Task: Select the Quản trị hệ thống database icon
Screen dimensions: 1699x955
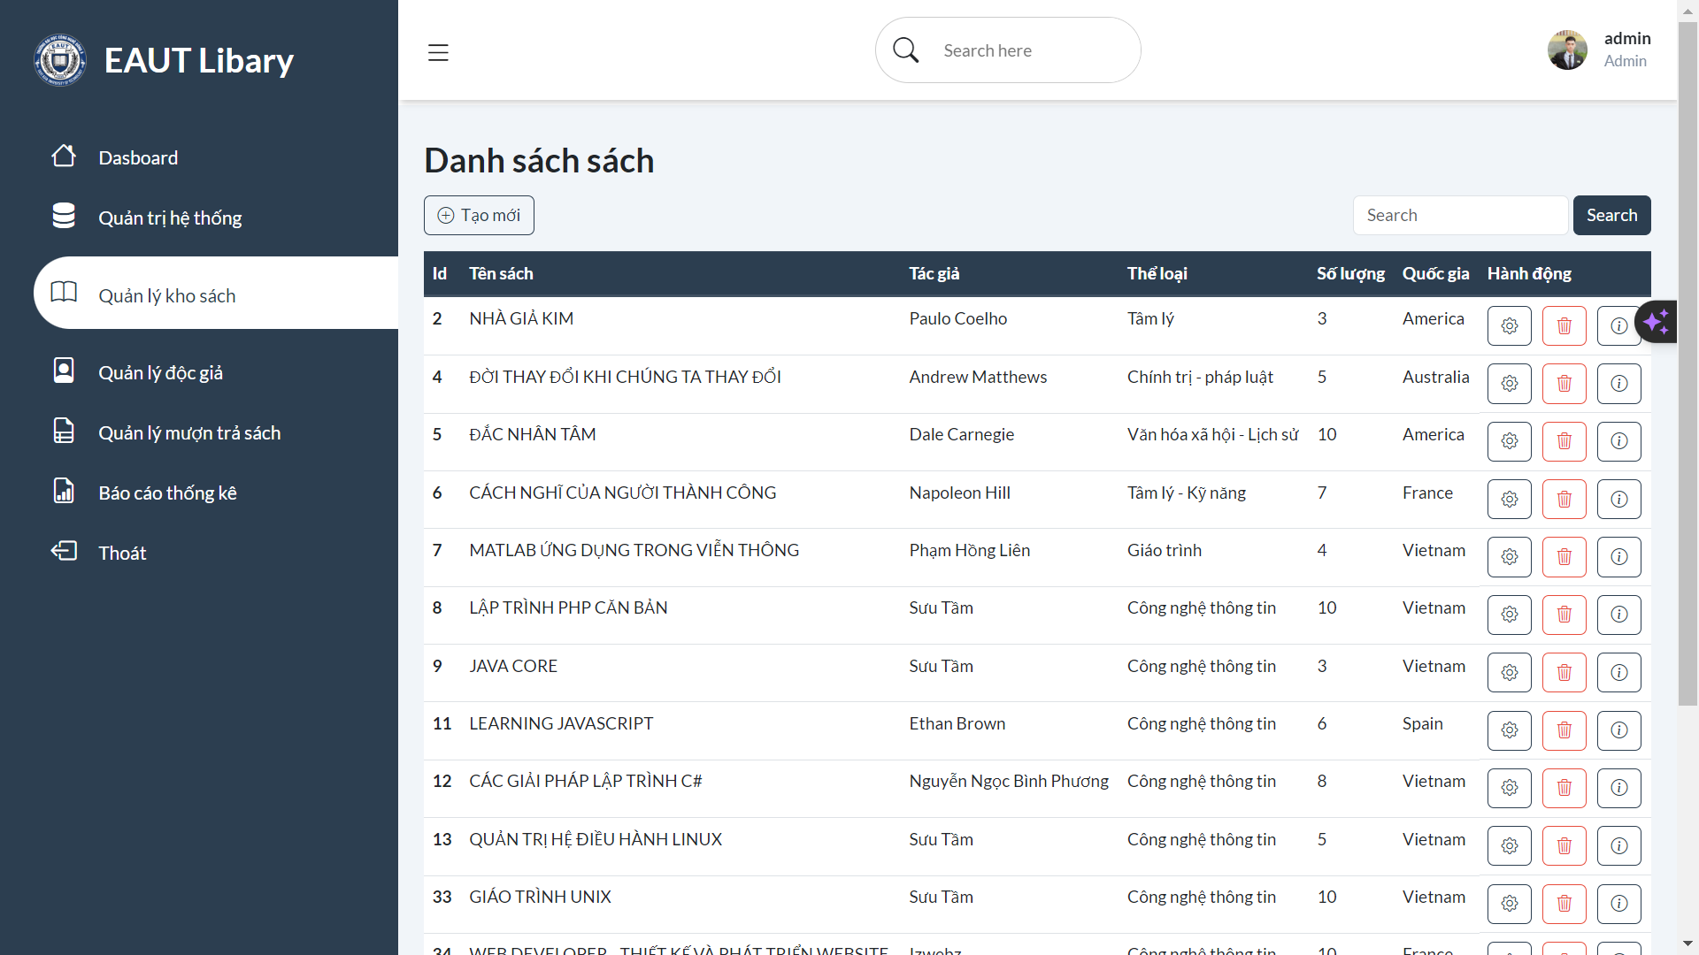Action: pyautogui.click(x=64, y=215)
